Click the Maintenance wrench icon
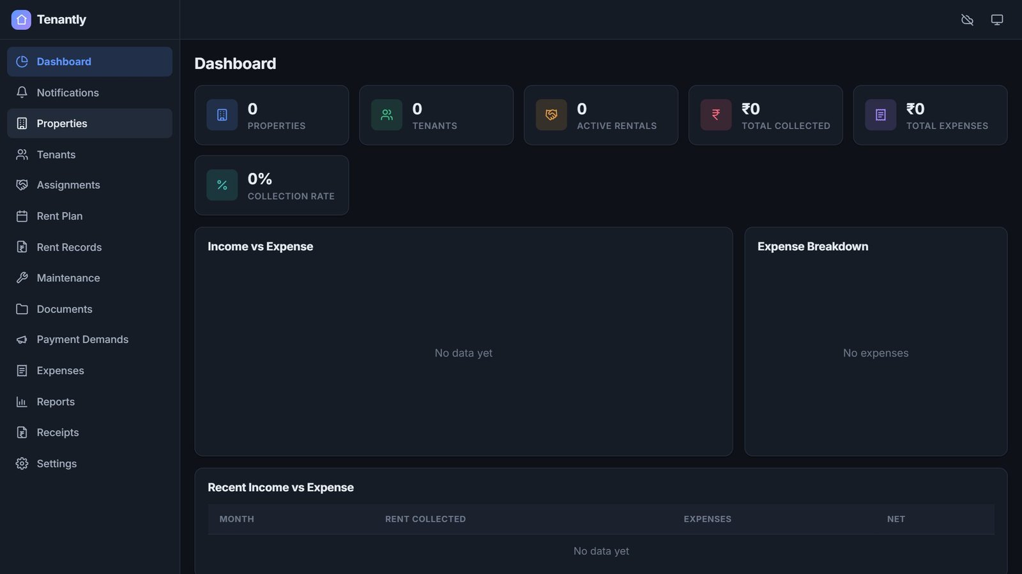 coord(22,278)
